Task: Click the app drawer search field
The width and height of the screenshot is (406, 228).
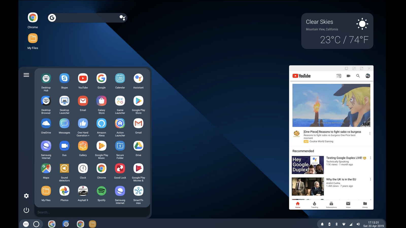Action: click(91, 212)
